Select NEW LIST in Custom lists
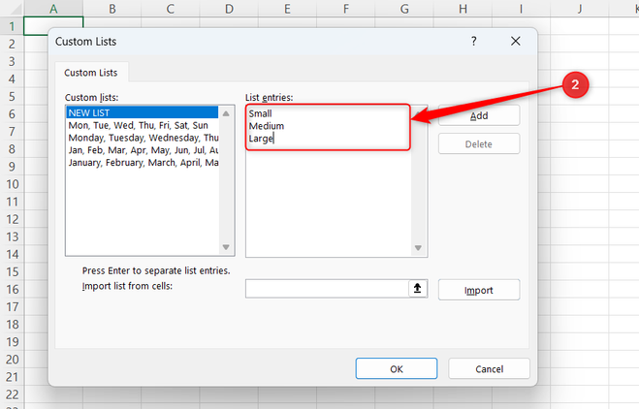 point(143,112)
